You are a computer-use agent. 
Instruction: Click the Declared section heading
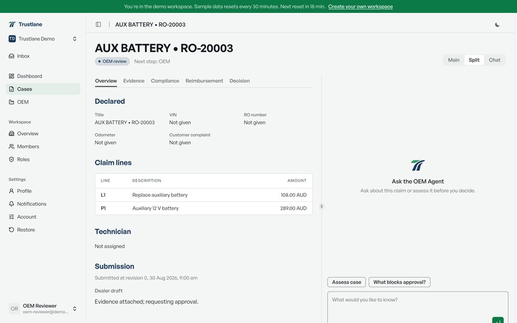pyautogui.click(x=110, y=101)
